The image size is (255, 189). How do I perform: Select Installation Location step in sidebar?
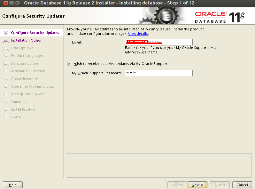(28, 71)
